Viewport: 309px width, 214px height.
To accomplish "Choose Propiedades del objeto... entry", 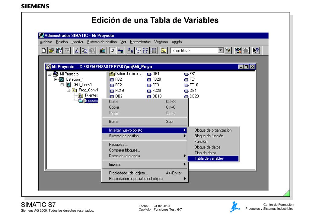I will [145, 173].
